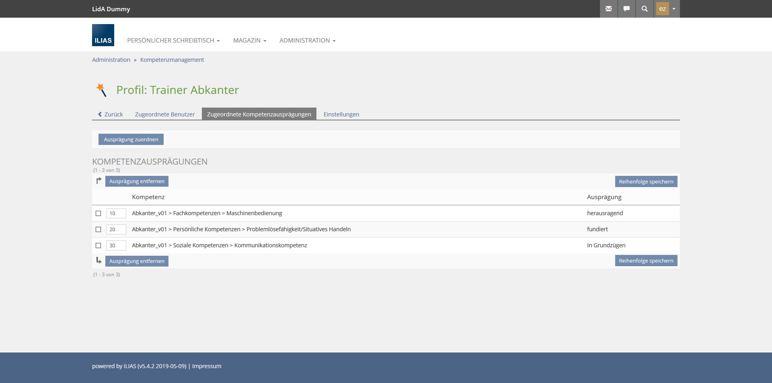
Task: Open the mail envelope icon
Action: [x=608, y=9]
